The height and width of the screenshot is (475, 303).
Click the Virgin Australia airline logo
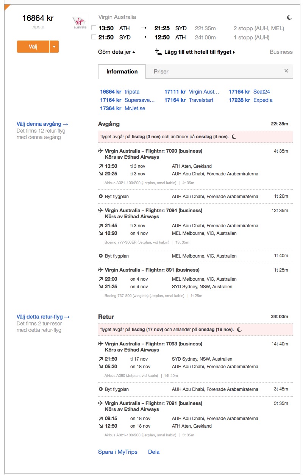tap(80, 22)
